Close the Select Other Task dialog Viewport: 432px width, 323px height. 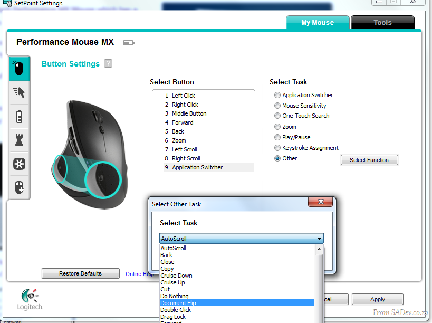[x=320, y=202]
